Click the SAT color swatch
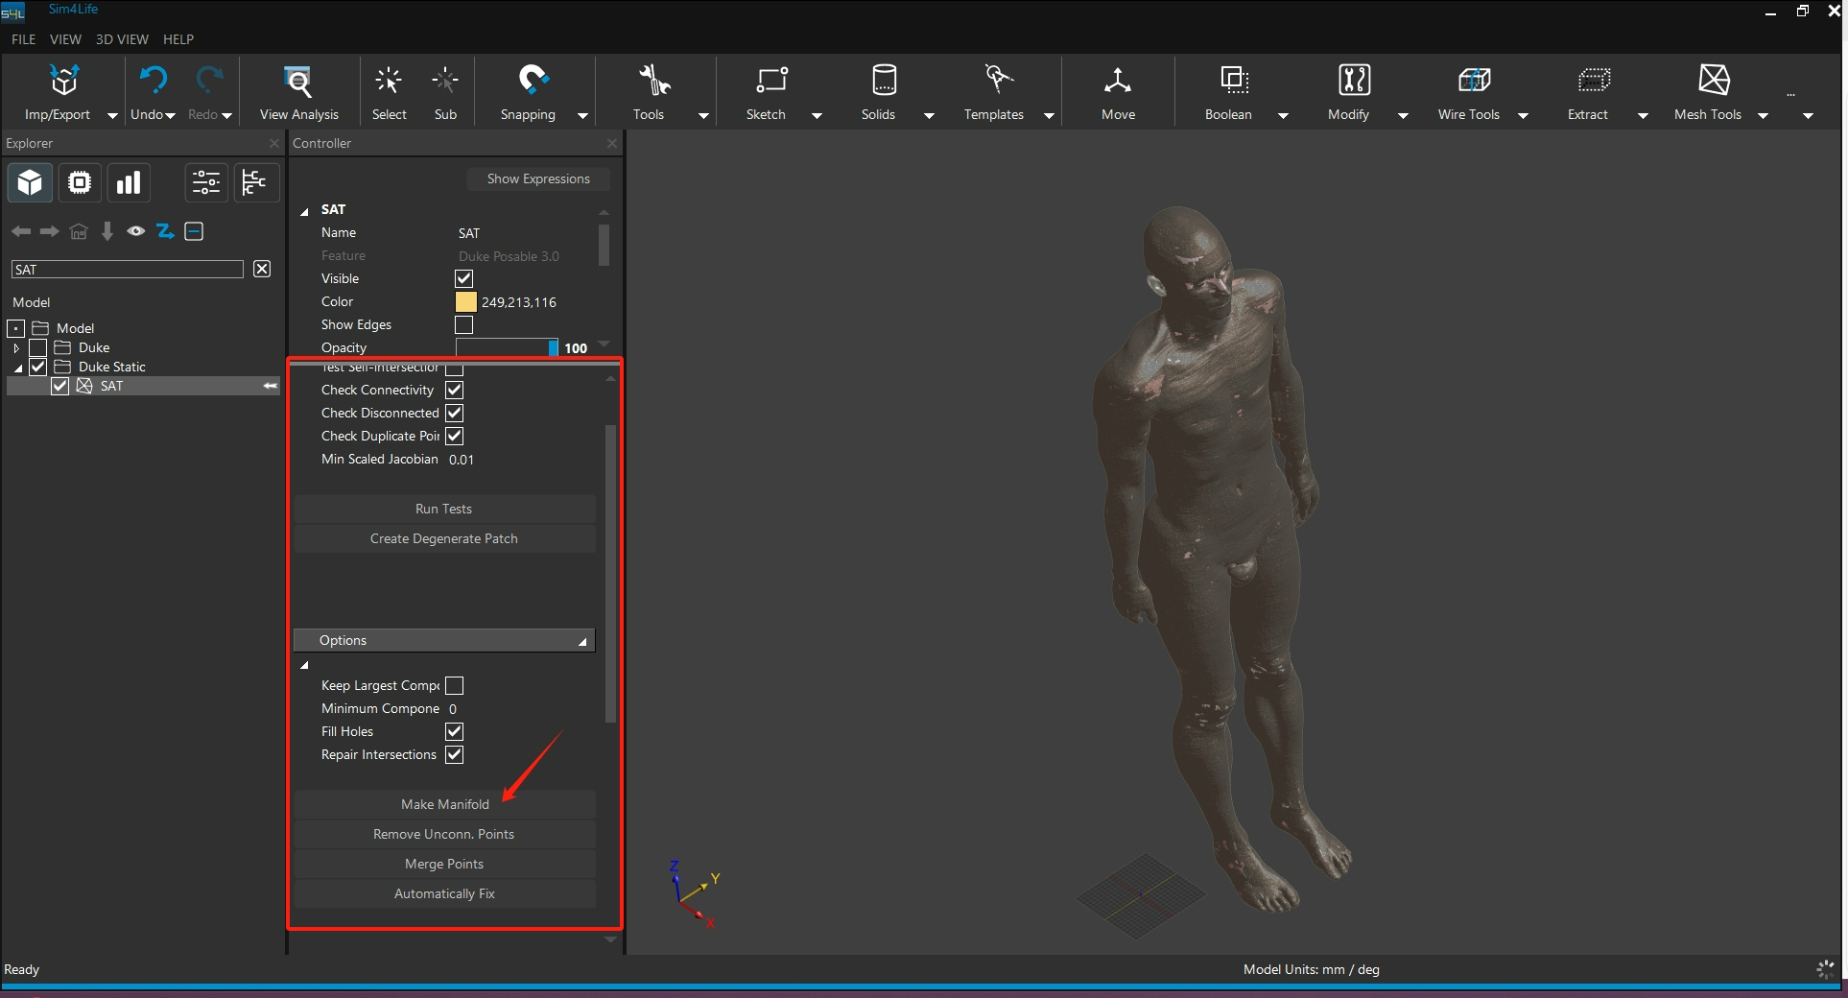 pyautogui.click(x=465, y=301)
